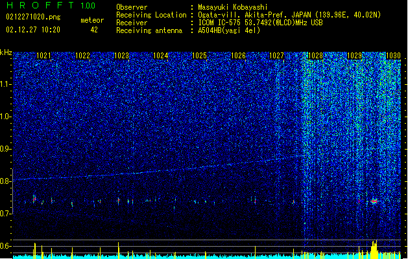The height and width of the screenshot is (259, 408).
Task: Click time marker 1028 on the axis
Action: (x=315, y=56)
